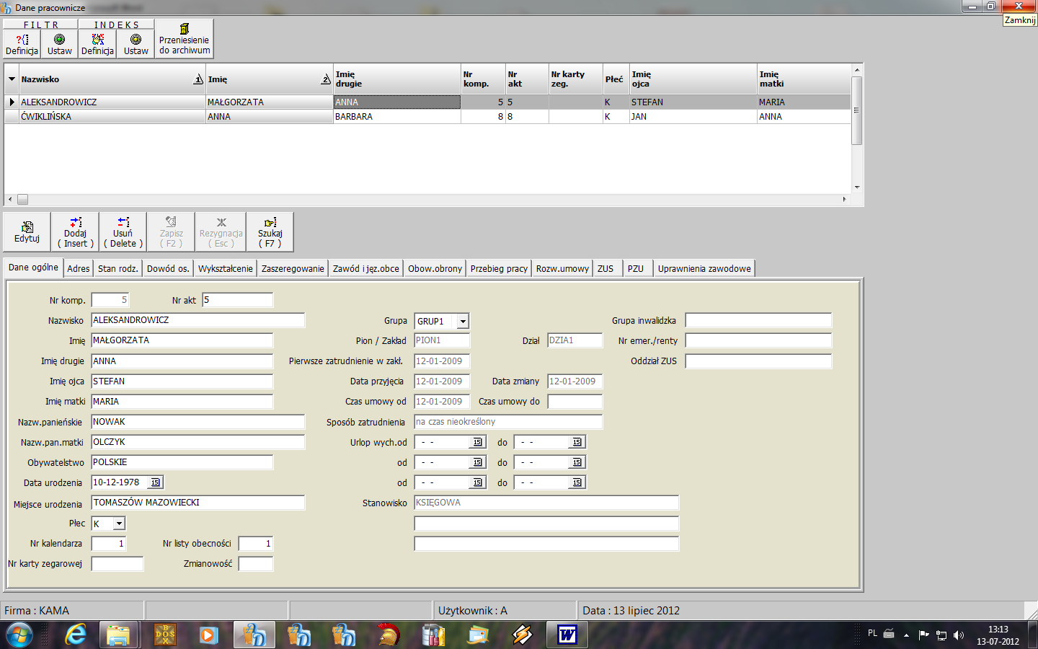The image size is (1038, 649).
Task: Click the table's scroll-right arrow
Action: 844,200
